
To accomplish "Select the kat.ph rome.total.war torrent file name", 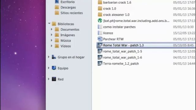I will click(136, 21).
